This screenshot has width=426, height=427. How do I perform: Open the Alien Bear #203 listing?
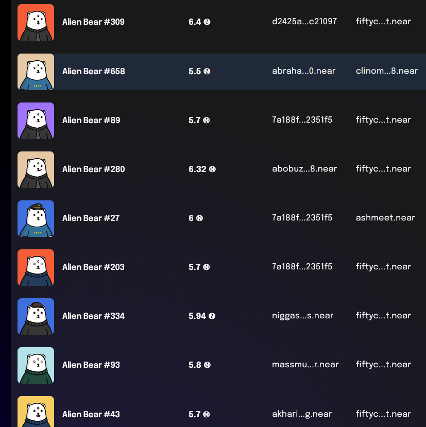coord(93,267)
